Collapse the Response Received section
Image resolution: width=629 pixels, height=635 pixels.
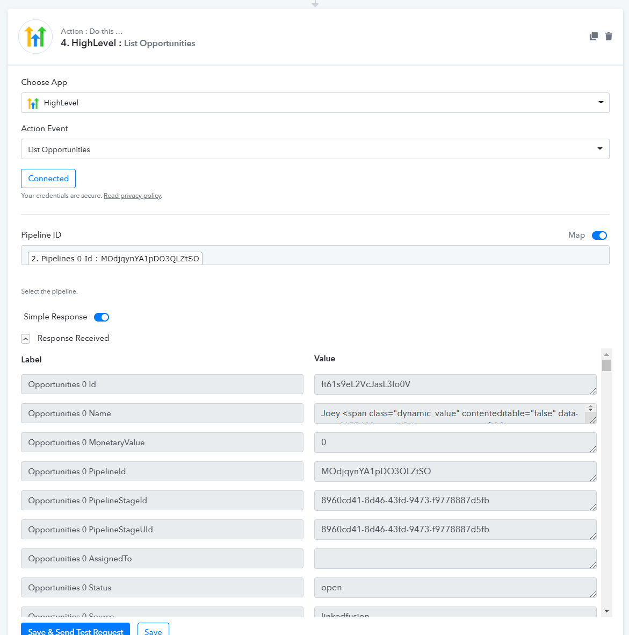pyautogui.click(x=26, y=339)
